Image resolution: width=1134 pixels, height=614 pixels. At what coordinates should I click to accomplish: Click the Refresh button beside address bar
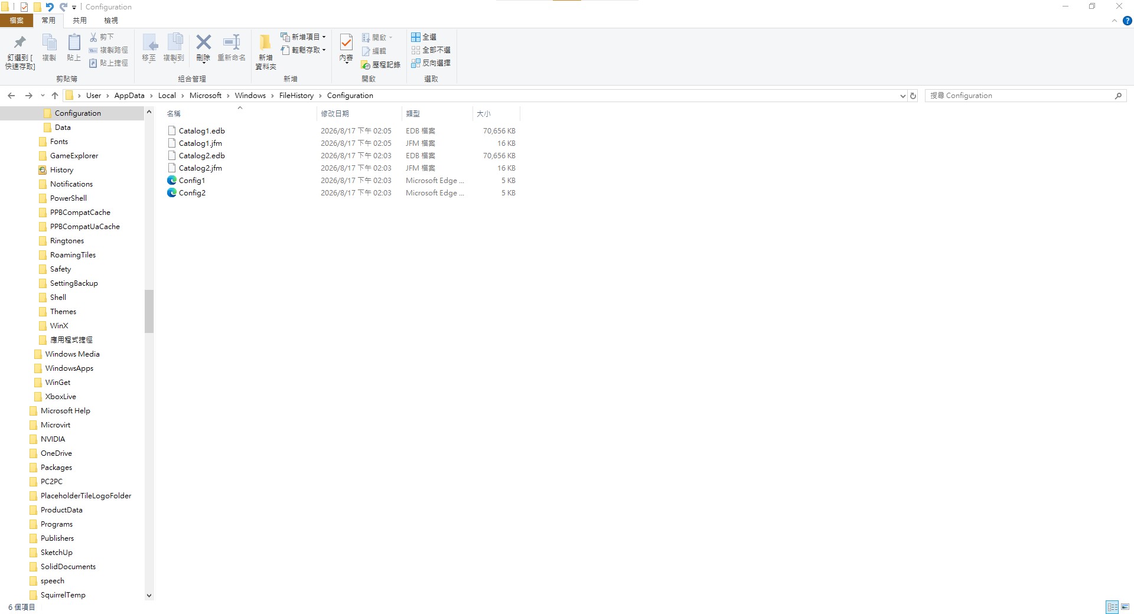[x=913, y=96]
